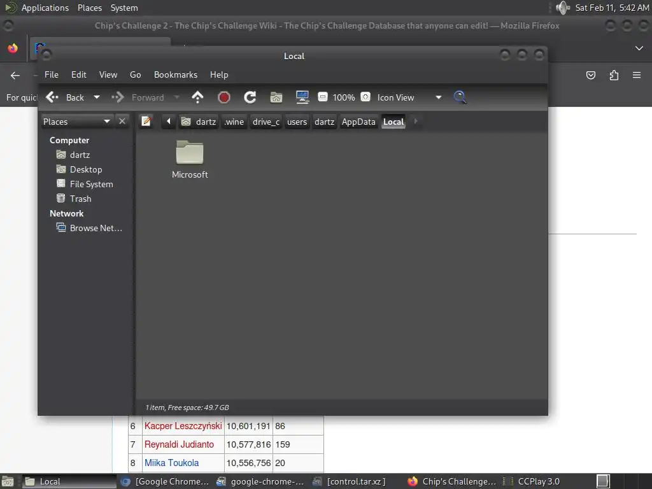Click the volume speaker icon

[563, 8]
